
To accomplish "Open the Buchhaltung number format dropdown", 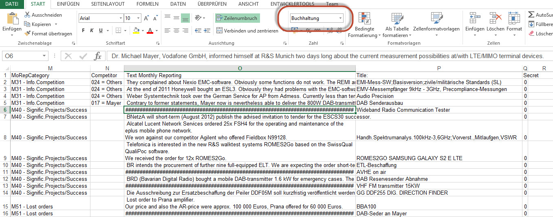I will coord(340,18).
